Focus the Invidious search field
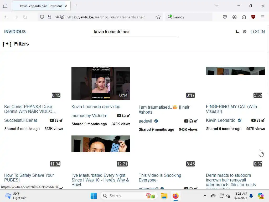The height and width of the screenshot is (202, 269). 135,32
